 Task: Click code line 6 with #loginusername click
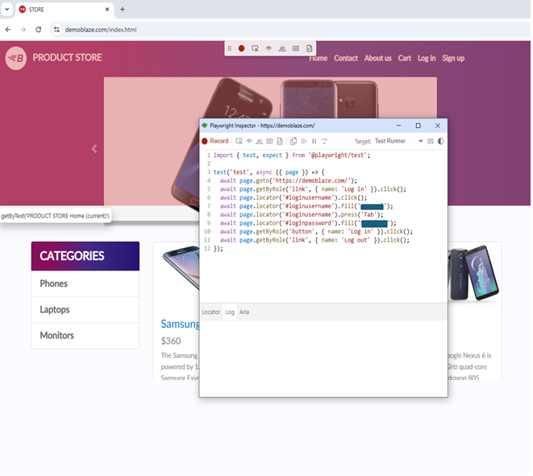tap(293, 197)
